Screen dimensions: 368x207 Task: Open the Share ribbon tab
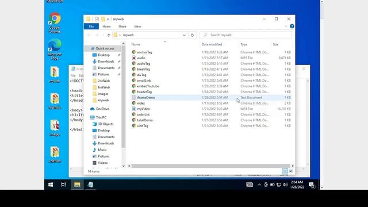pyautogui.click(x=122, y=26)
